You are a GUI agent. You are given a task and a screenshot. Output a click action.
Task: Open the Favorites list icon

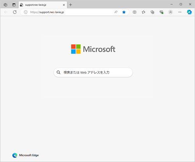(x=144, y=12)
